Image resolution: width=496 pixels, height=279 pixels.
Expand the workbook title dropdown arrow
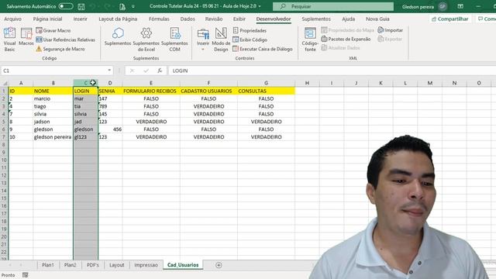pos(260,6)
